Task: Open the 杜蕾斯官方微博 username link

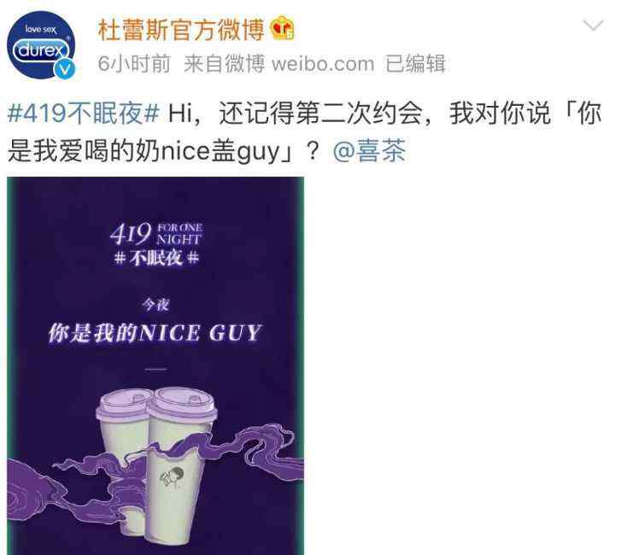Action: pyautogui.click(x=181, y=30)
